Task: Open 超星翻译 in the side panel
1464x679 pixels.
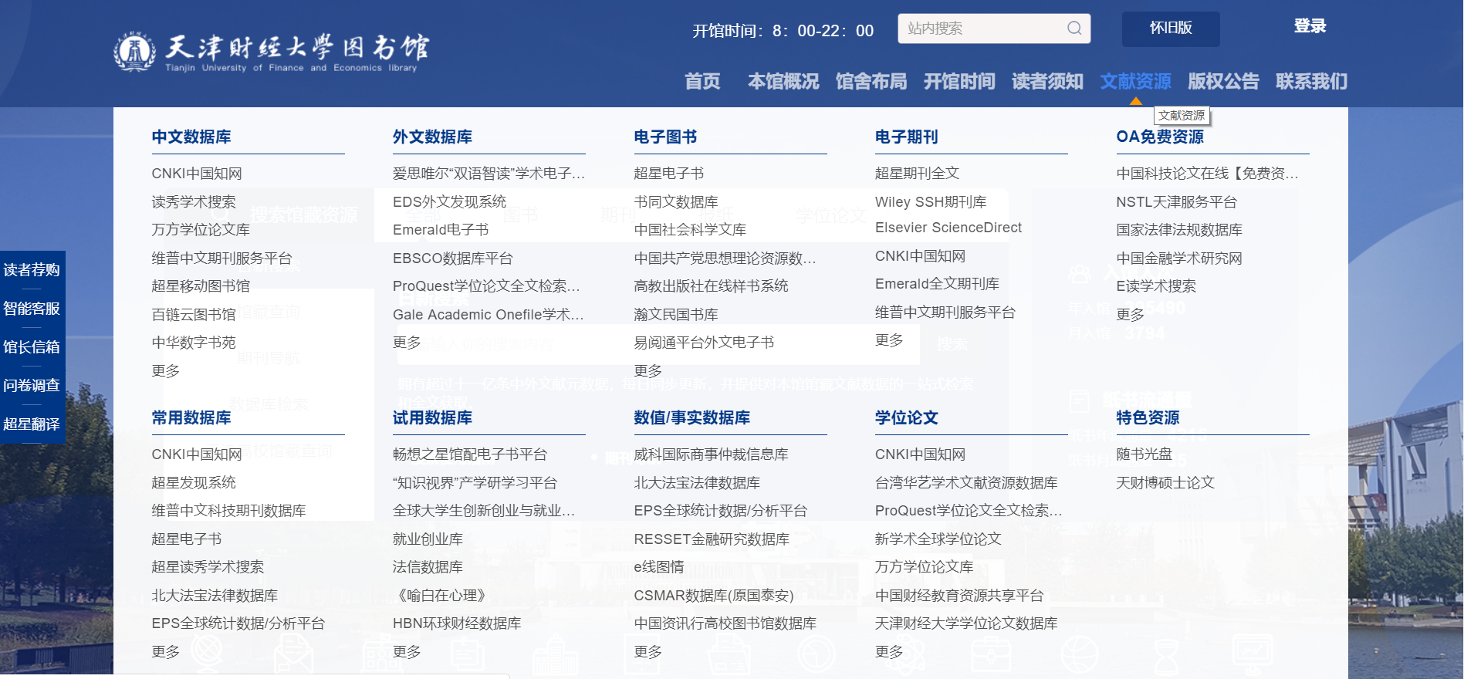Action: click(32, 424)
